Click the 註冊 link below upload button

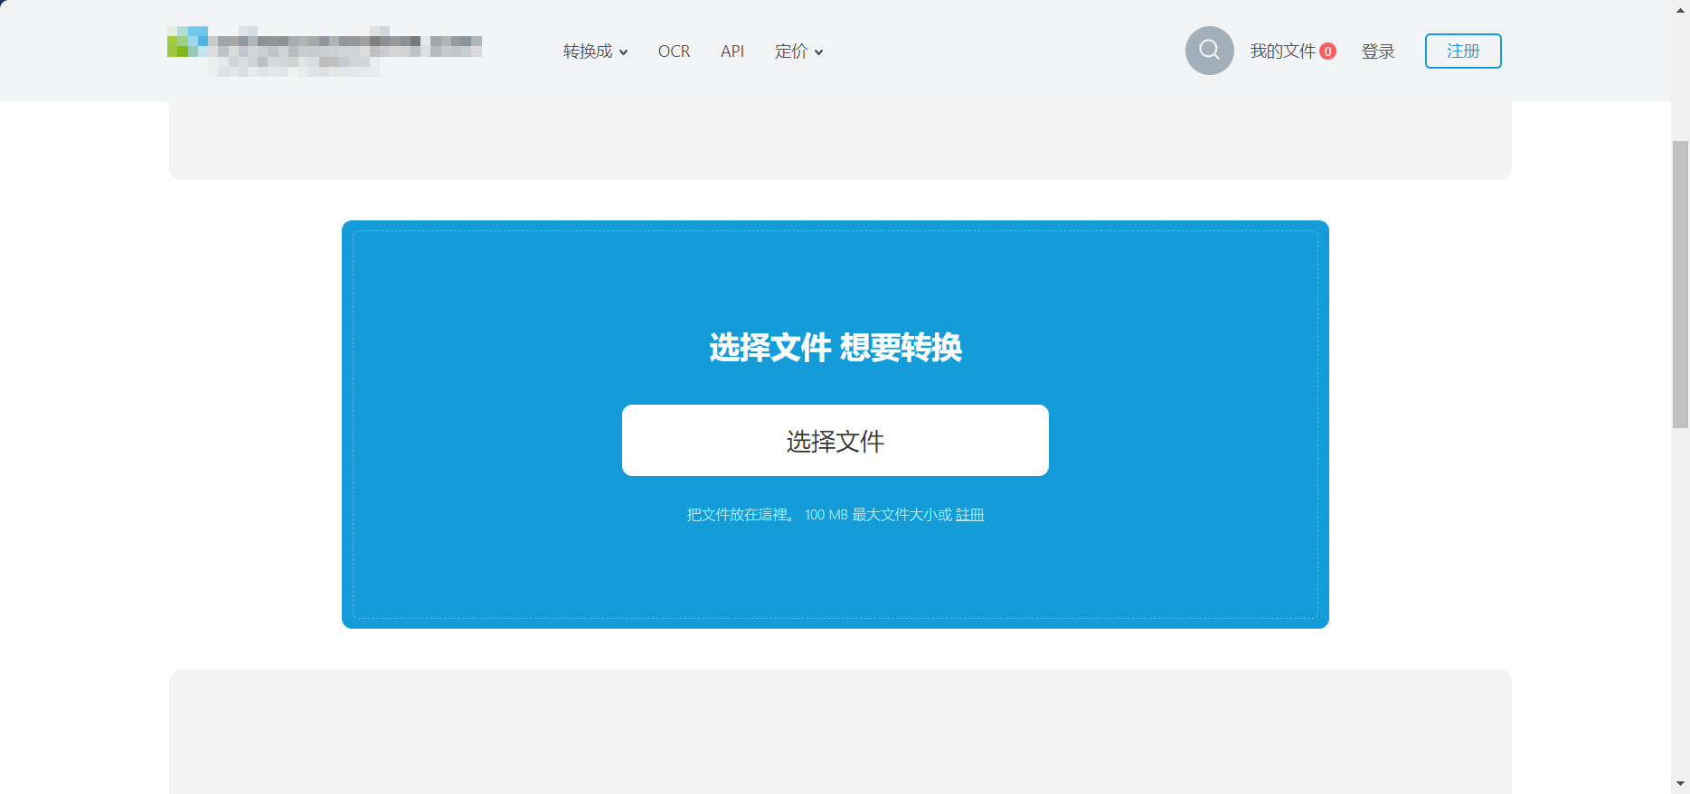click(970, 515)
